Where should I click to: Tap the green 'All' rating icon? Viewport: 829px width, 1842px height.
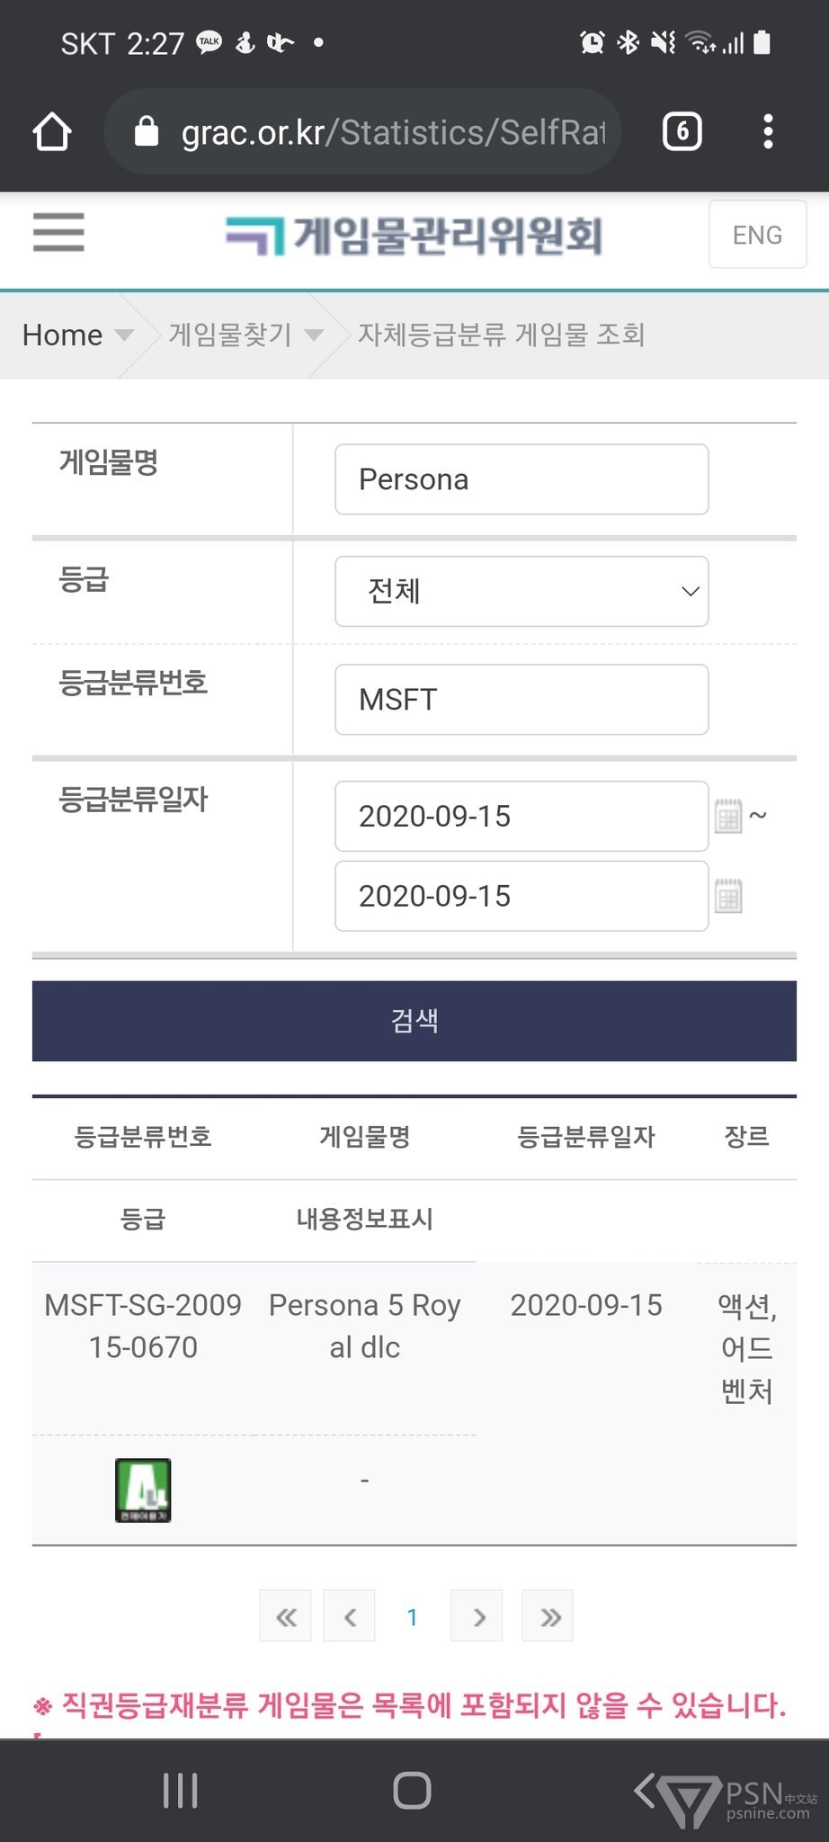coord(143,1489)
